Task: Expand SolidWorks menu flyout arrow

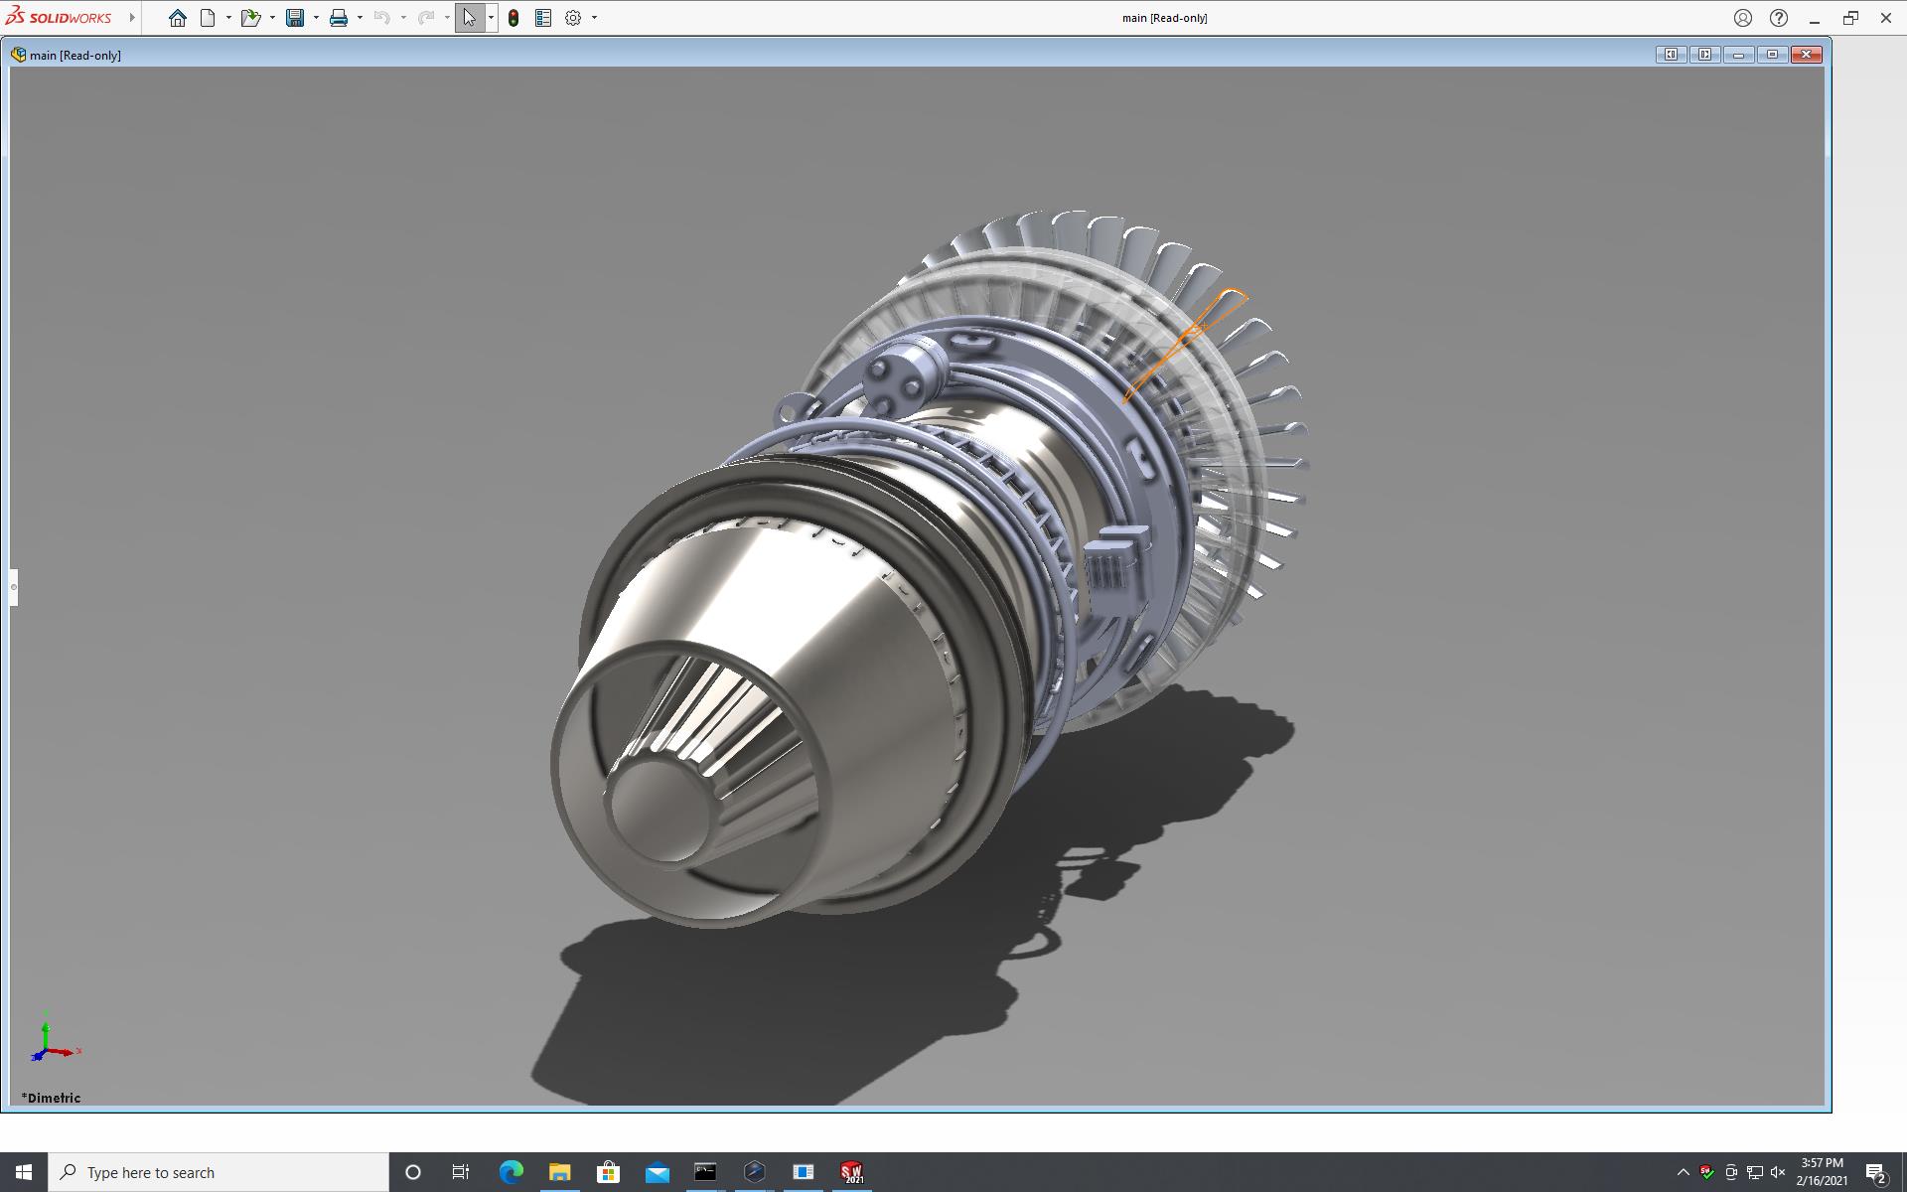Action: pos(132,18)
